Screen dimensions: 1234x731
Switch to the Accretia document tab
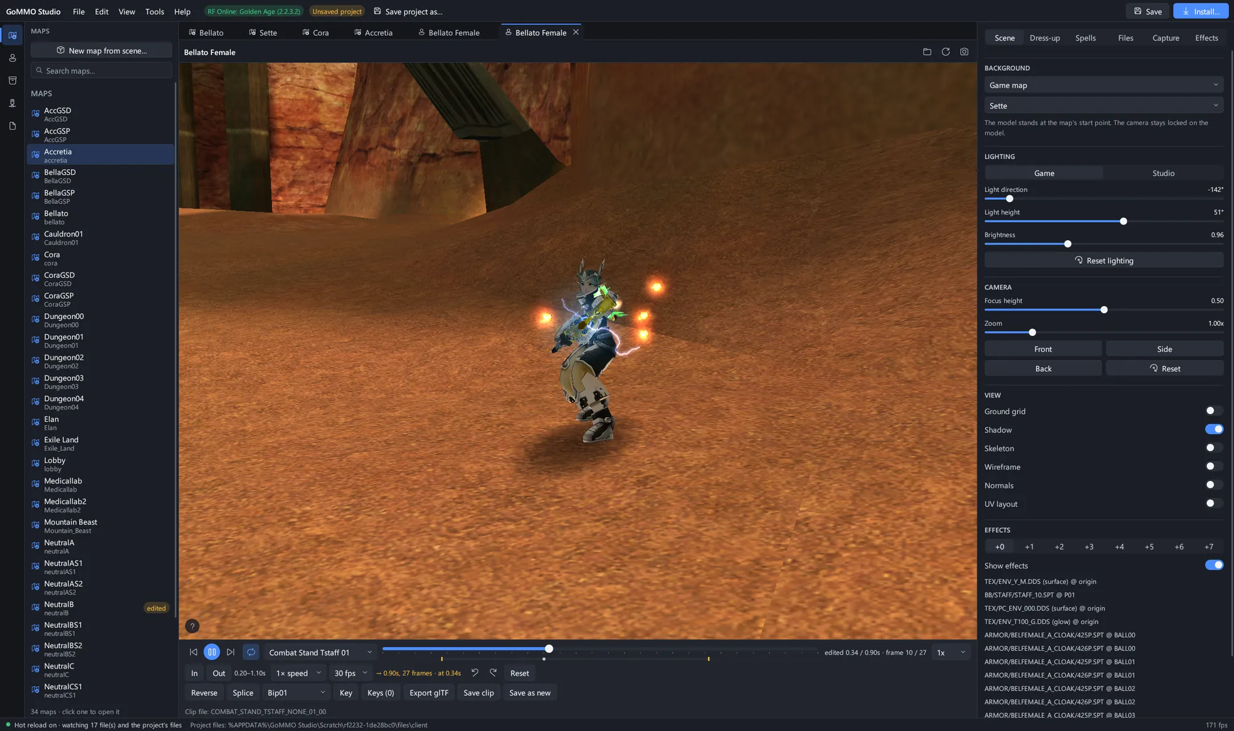(373, 32)
